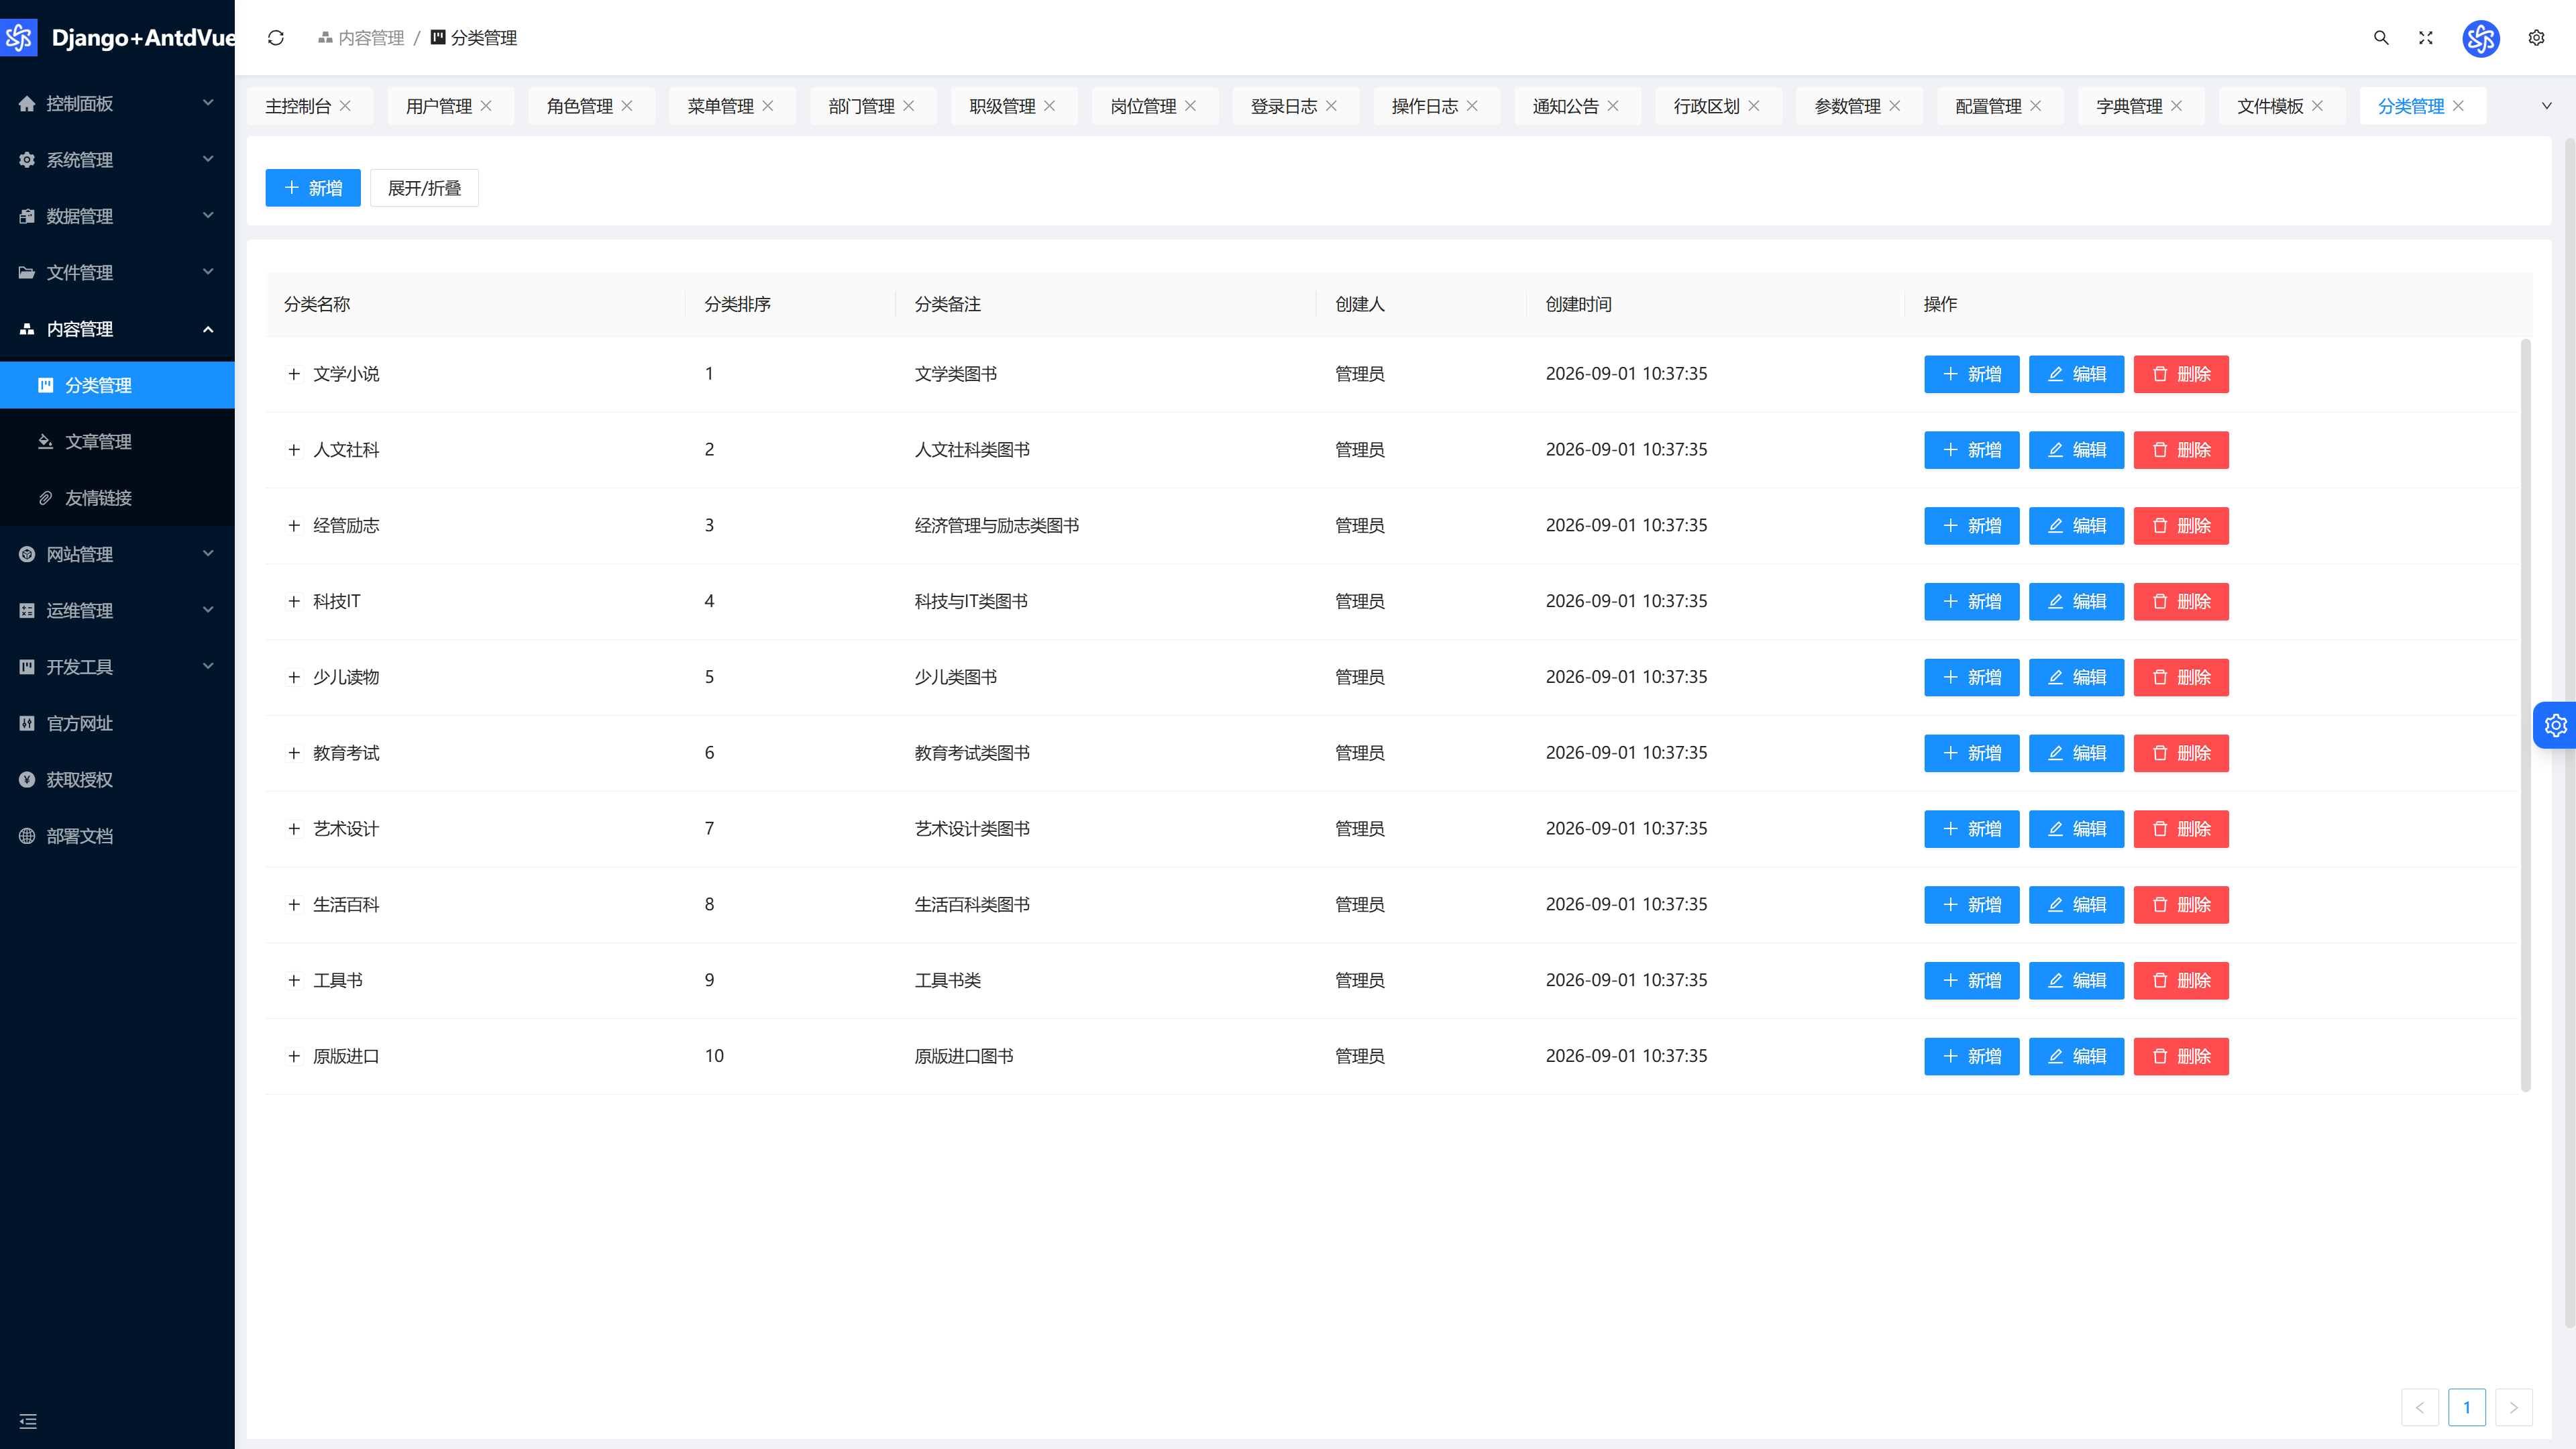Click the top blue 新增 button
This screenshot has height=1449, width=2576.
[313, 188]
